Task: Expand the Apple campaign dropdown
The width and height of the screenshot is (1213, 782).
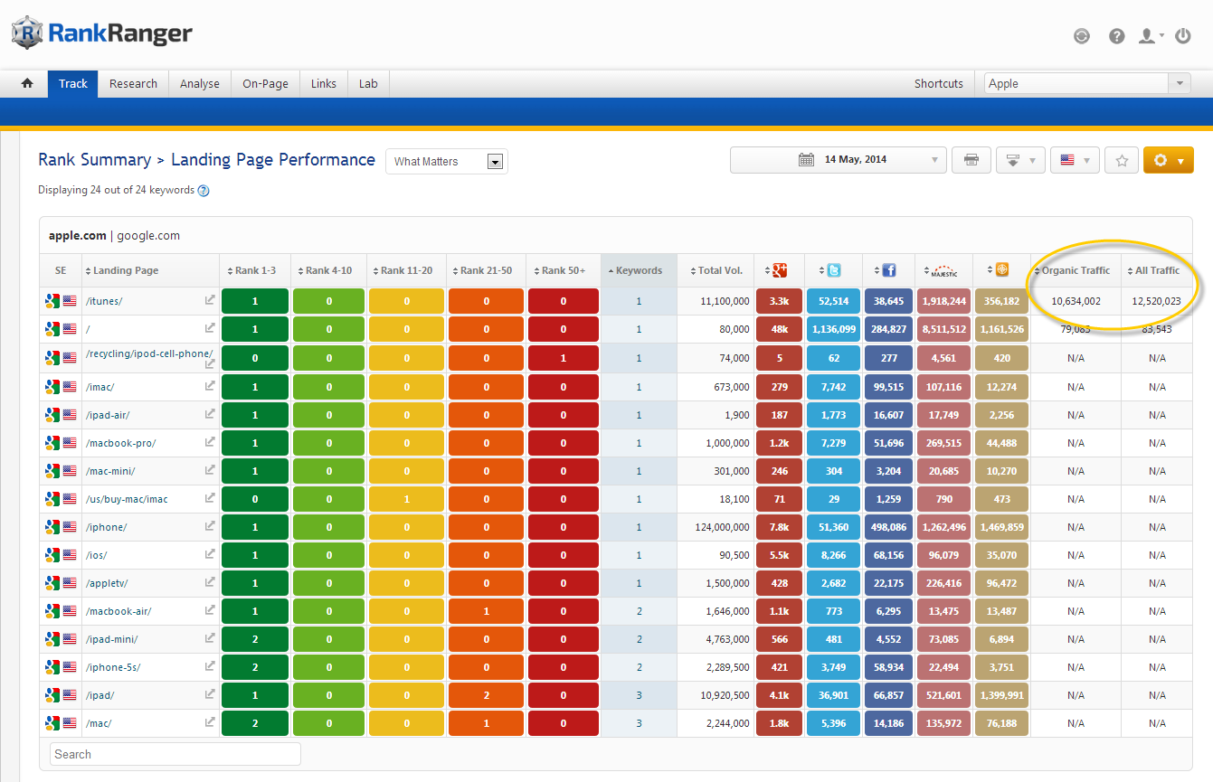Action: point(1179,83)
